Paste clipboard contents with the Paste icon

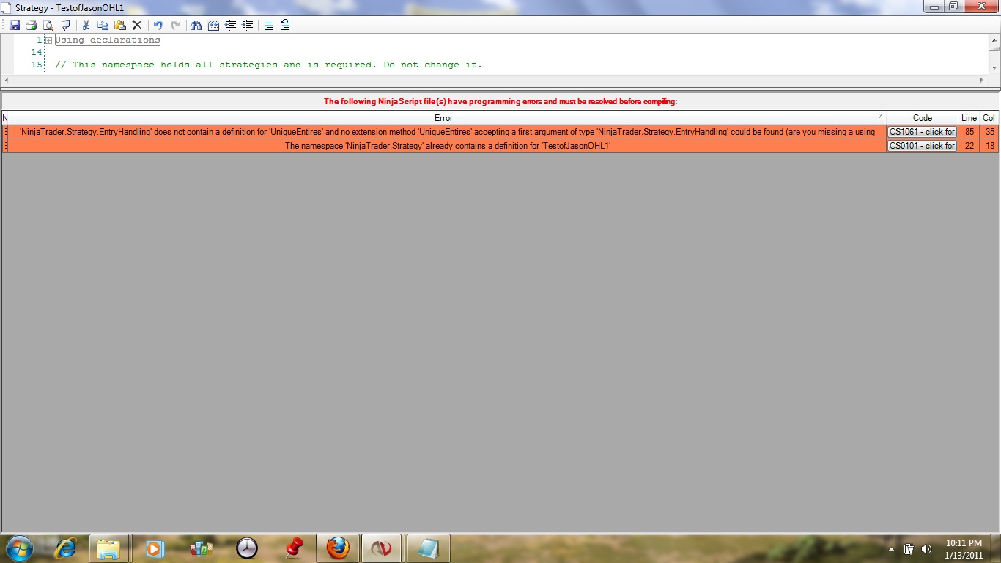click(120, 25)
